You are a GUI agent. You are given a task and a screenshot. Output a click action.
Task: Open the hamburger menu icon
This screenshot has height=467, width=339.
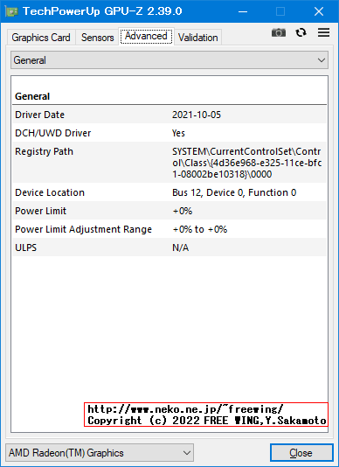pos(323,32)
